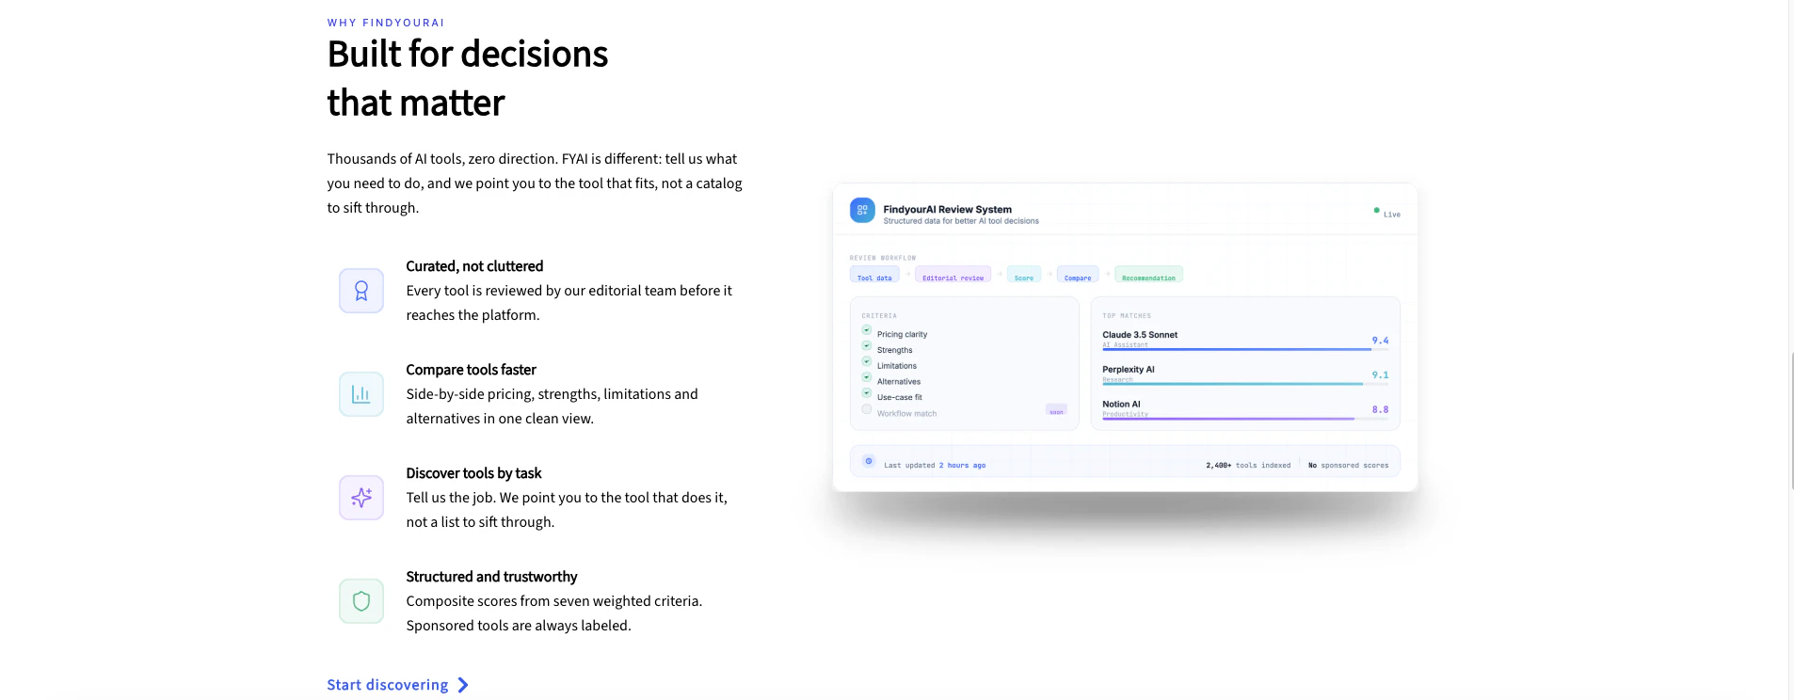Click the Claude 3.5 Sonnet match name
The width and height of the screenshot is (1794, 700).
tap(1140, 335)
